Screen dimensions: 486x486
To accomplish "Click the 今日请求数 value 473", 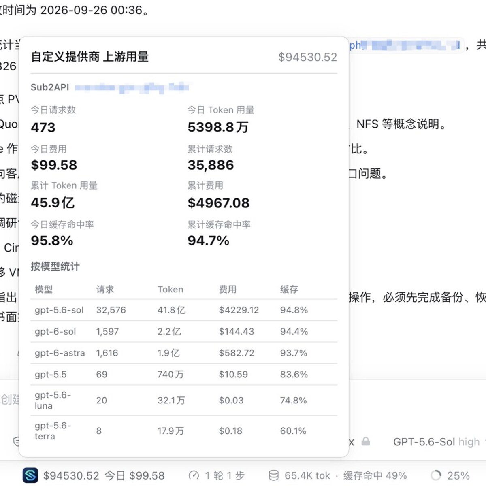I will click(43, 127).
